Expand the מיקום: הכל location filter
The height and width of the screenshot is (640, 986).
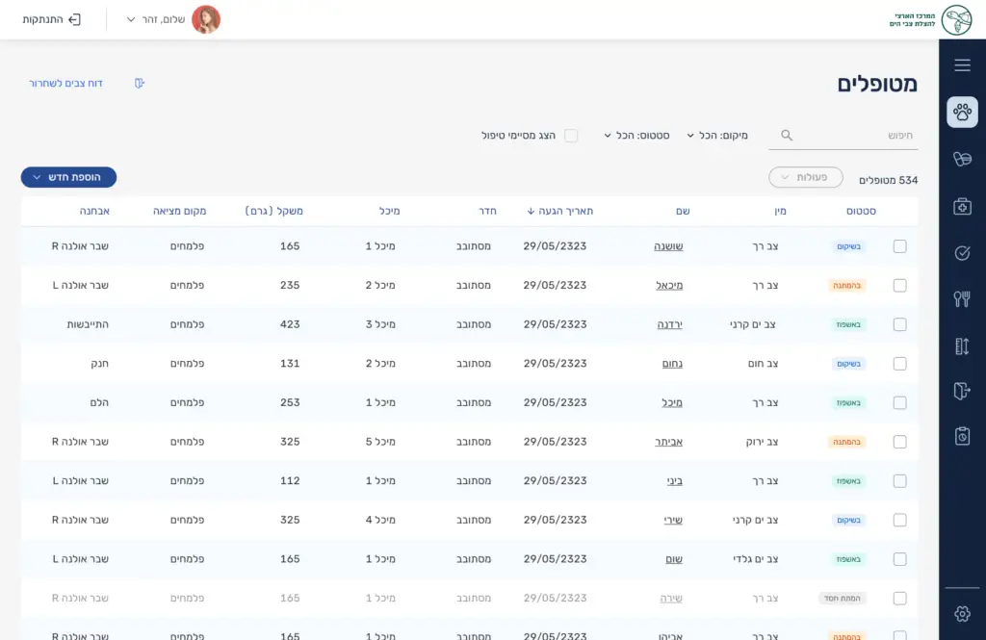(x=717, y=136)
